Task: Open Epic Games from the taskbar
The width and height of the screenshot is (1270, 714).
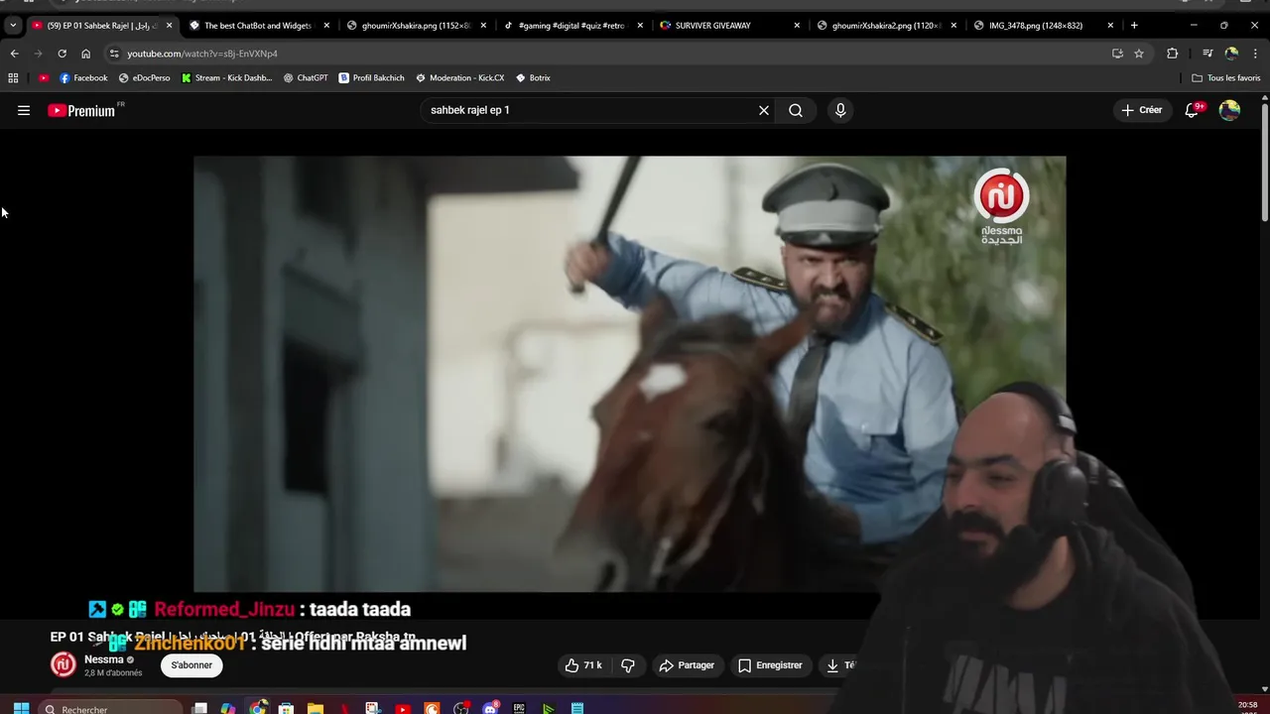Action: pos(519,708)
